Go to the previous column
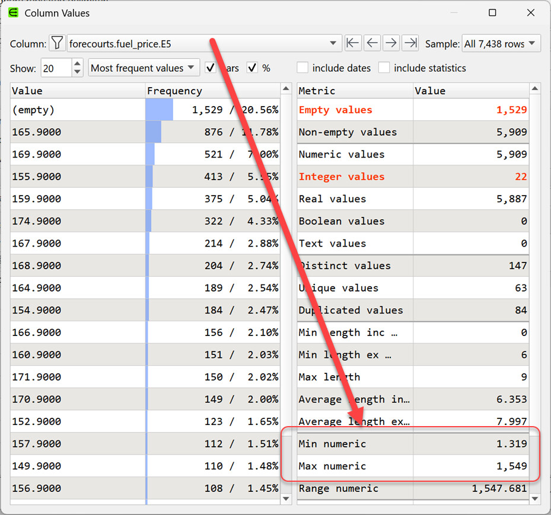This screenshot has height=515, width=551. point(372,43)
